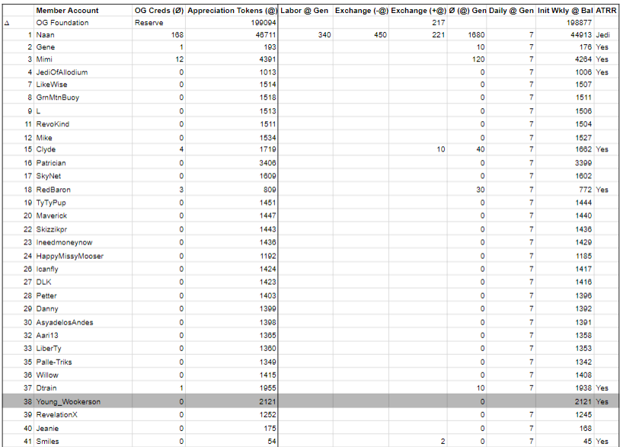The width and height of the screenshot is (620, 447).
Task: Click the 'Labor @ Gen' column header
Action: (x=304, y=11)
